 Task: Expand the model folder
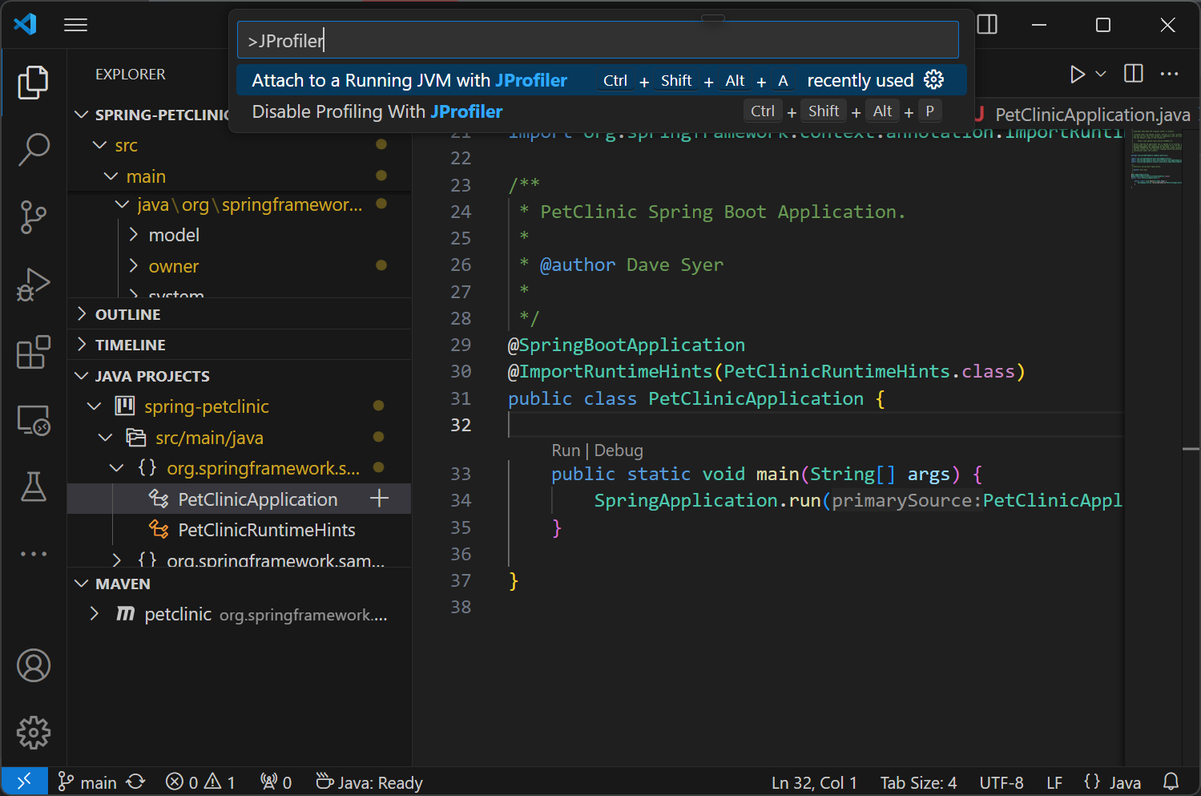134,235
